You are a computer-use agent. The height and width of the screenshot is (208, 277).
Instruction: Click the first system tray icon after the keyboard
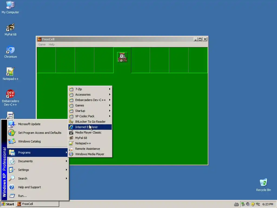[x=243, y=204]
